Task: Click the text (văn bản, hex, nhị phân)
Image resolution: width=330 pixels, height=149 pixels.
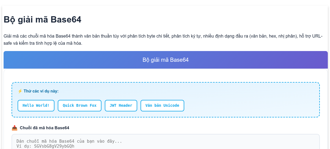Action: (x=277, y=36)
